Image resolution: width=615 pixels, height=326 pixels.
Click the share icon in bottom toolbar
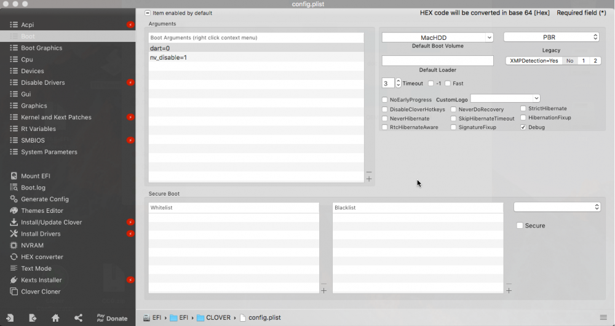[x=78, y=318]
